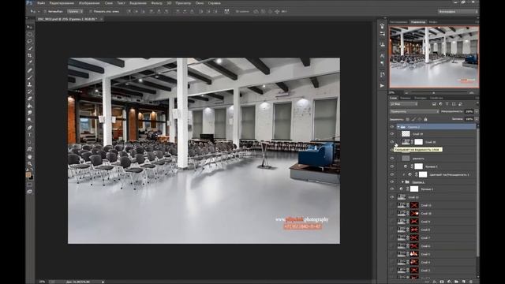This screenshot has width=505, height=284.
Task: Open the opacity slider arrow
Action: pos(477,111)
